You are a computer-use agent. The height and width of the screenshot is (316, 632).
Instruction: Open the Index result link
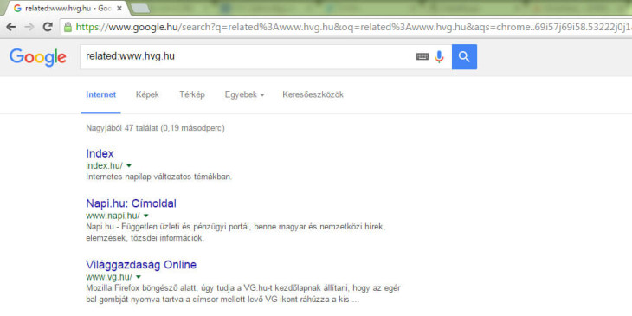(100, 153)
